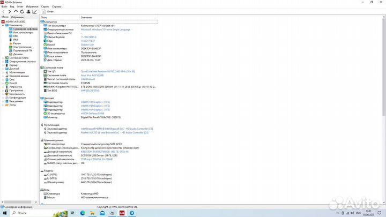Open the QuadCore Intel Pentium CPU link

(x=108, y=71)
